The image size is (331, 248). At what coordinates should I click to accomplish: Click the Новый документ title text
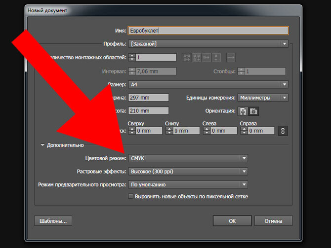[47, 10]
